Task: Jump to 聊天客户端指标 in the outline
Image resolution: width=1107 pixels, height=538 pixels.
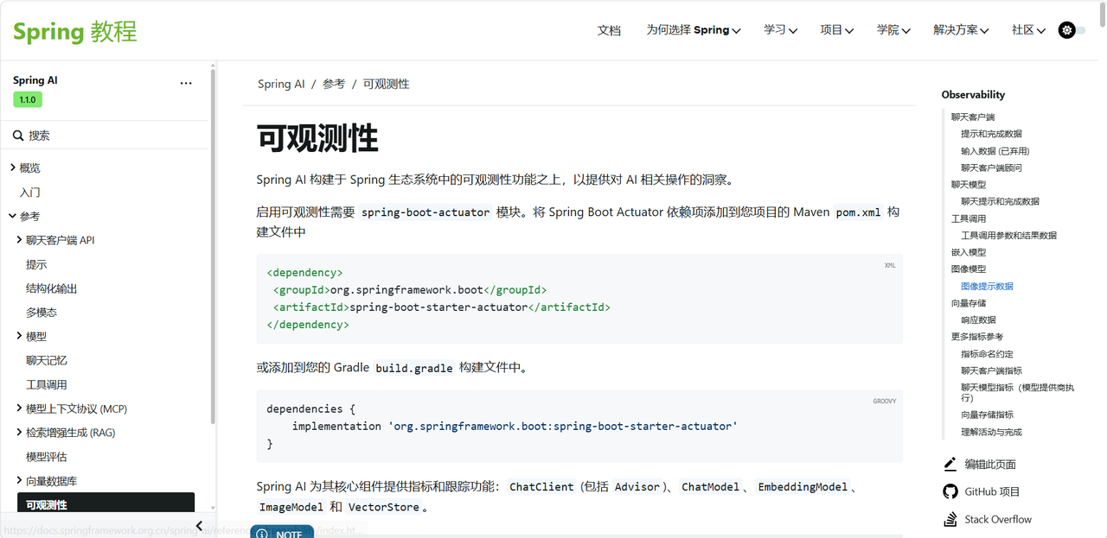Action: [x=991, y=370]
